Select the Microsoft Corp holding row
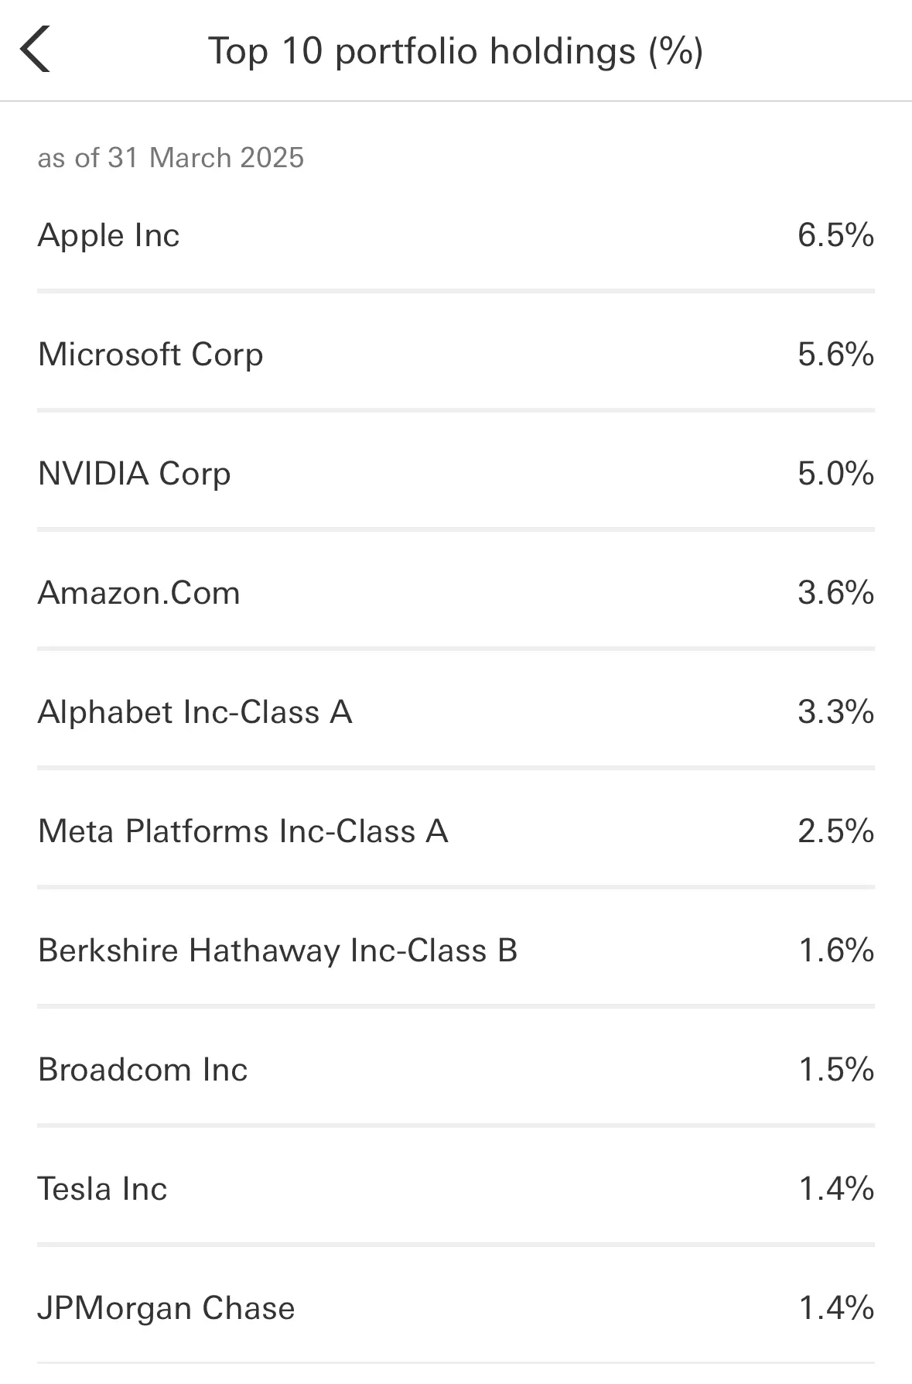This screenshot has width=912, height=1384. pyautogui.click(x=456, y=355)
